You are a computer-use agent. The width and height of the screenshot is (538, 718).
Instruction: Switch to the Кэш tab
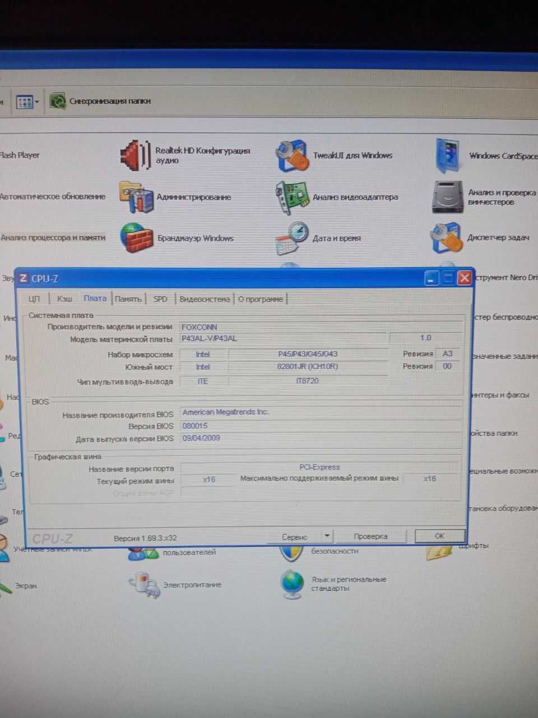pyautogui.click(x=64, y=299)
